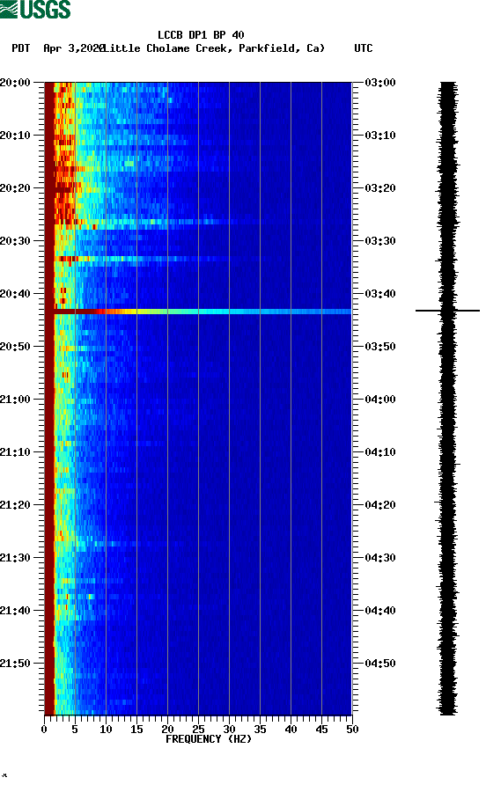Click the 03:30 UTC time label

click(380, 241)
